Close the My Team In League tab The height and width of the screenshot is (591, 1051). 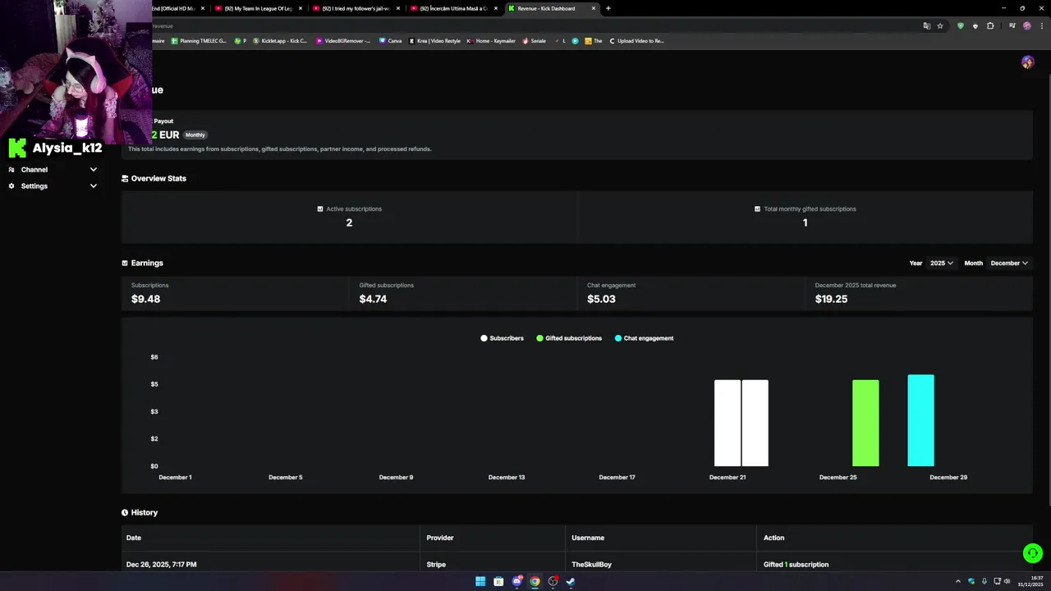pyautogui.click(x=301, y=8)
